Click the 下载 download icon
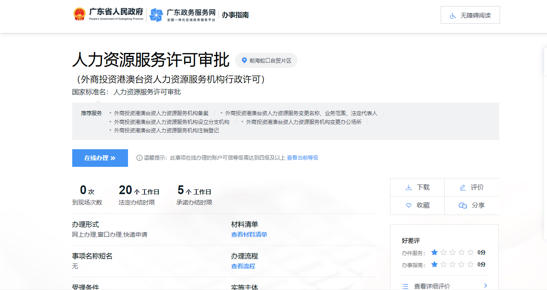Image resolution: width=547 pixels, height=290 pixels. click(409, 187)
